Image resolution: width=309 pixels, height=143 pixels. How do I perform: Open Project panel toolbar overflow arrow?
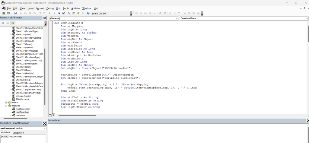[46, 23]
